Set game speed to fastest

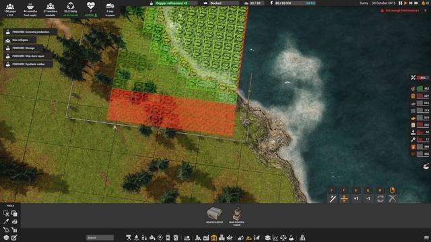[416, 3]
